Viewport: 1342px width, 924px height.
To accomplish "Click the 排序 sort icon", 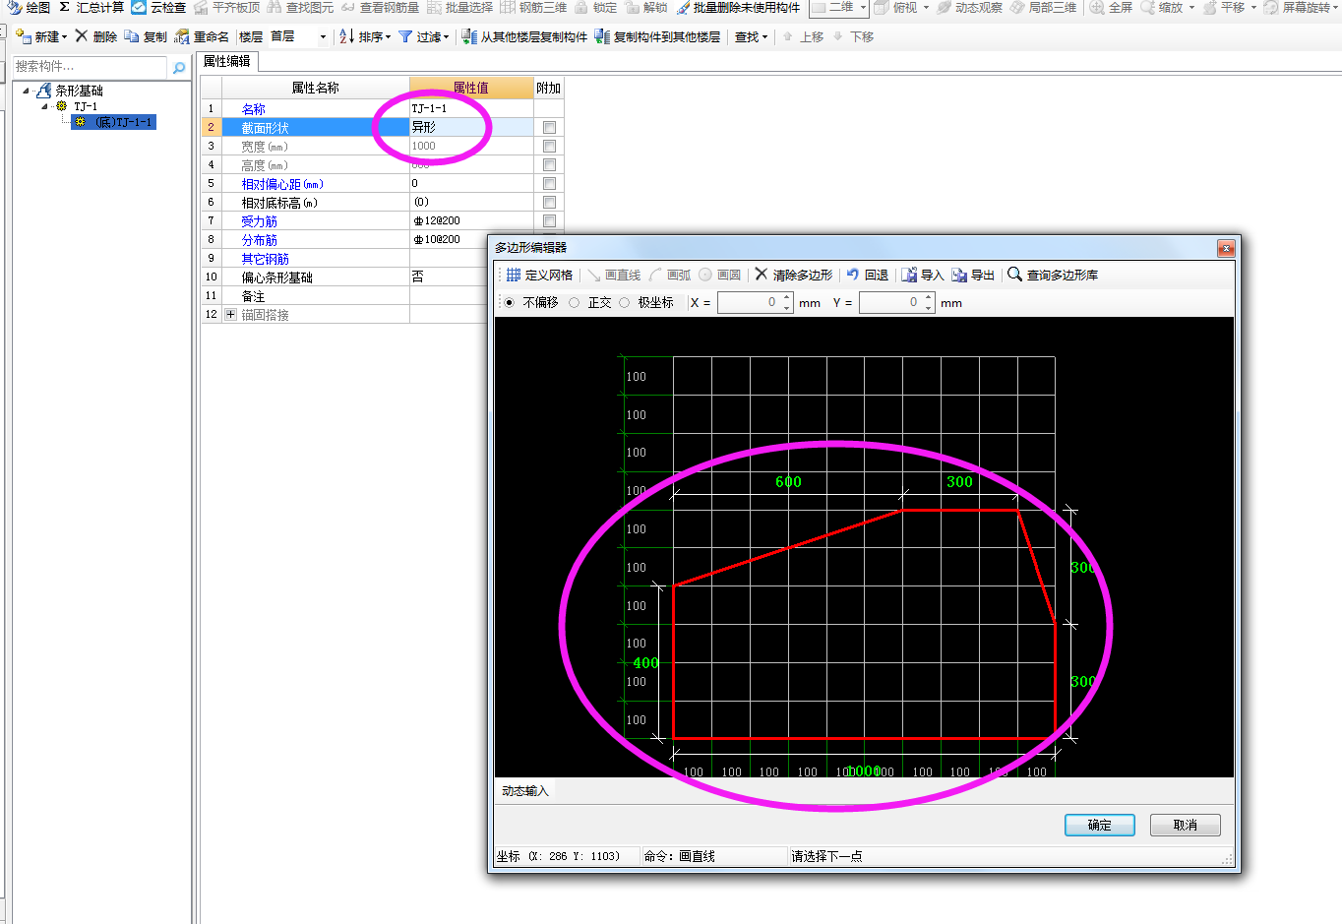I will click(x=346, y=36).
